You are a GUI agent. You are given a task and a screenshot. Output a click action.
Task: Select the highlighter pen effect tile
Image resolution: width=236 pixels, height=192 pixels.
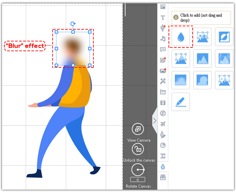click(181, 102)
